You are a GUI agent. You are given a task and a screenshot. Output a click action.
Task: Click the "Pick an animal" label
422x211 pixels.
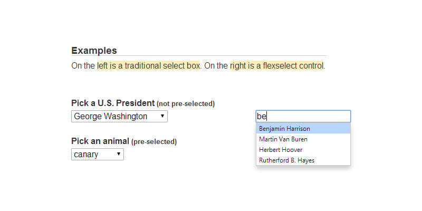pyautogui.click(x=100, y=141)
